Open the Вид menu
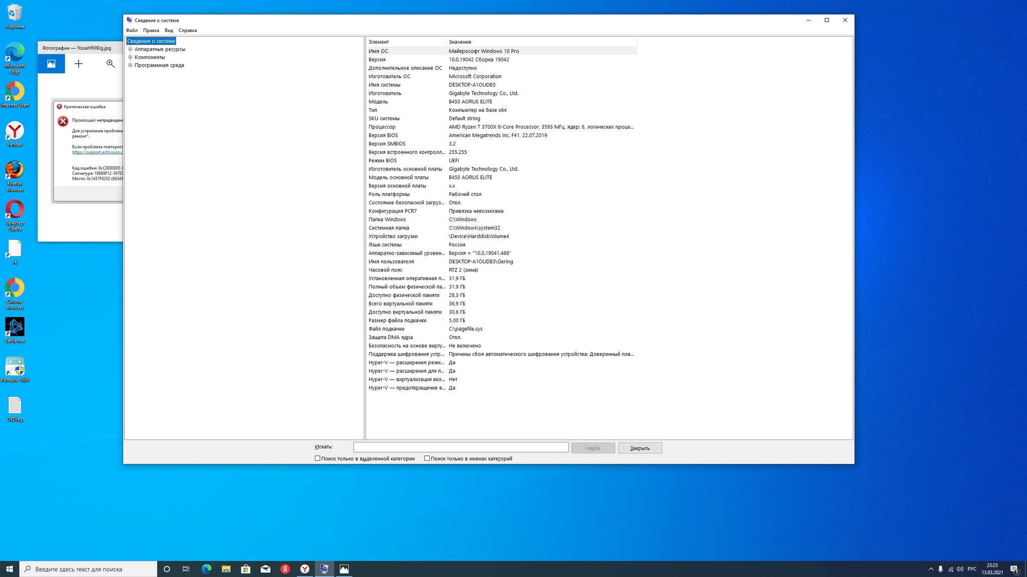 click(x=169, y=31)
